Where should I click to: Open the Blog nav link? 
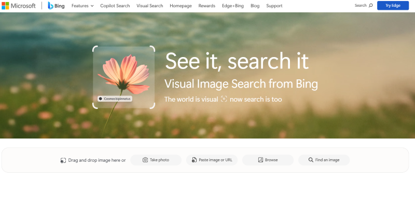255,6
